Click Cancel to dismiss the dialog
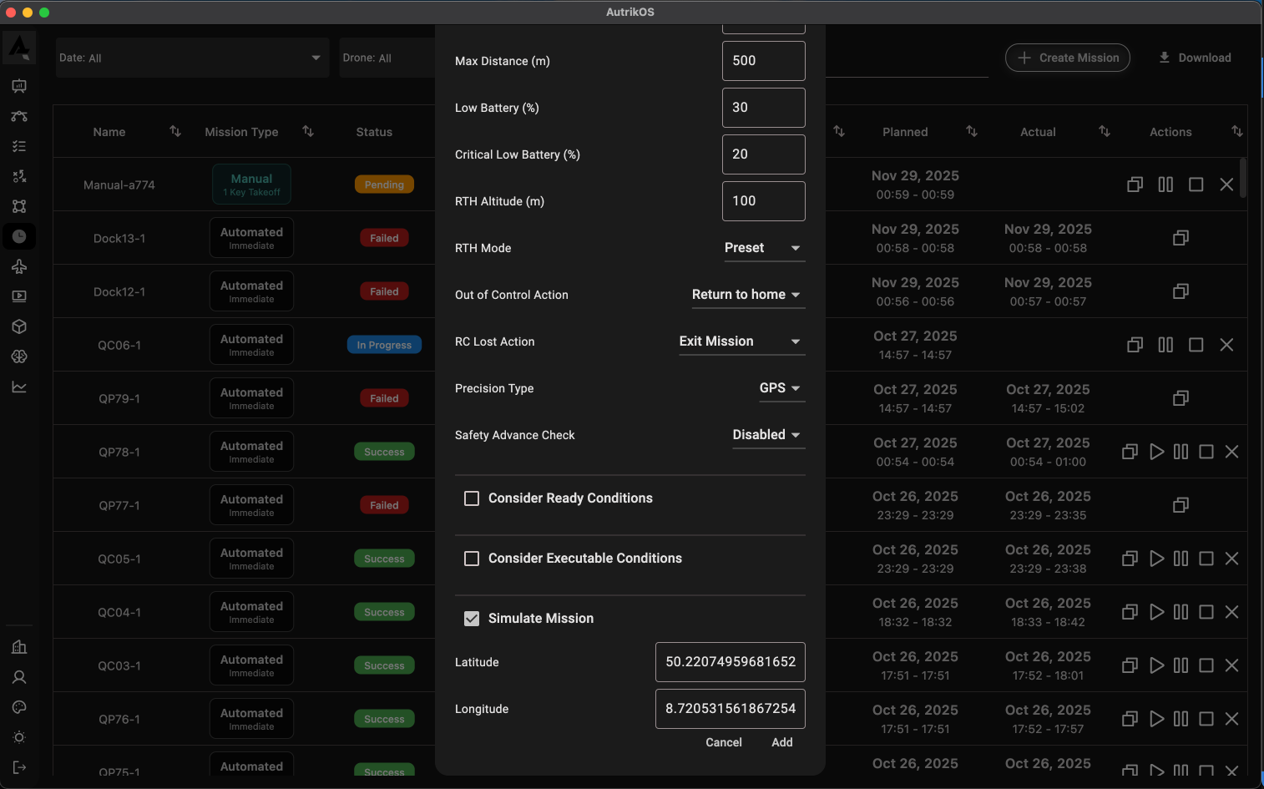The width and height of the screenshot is (1264, 789). point(723,742)
